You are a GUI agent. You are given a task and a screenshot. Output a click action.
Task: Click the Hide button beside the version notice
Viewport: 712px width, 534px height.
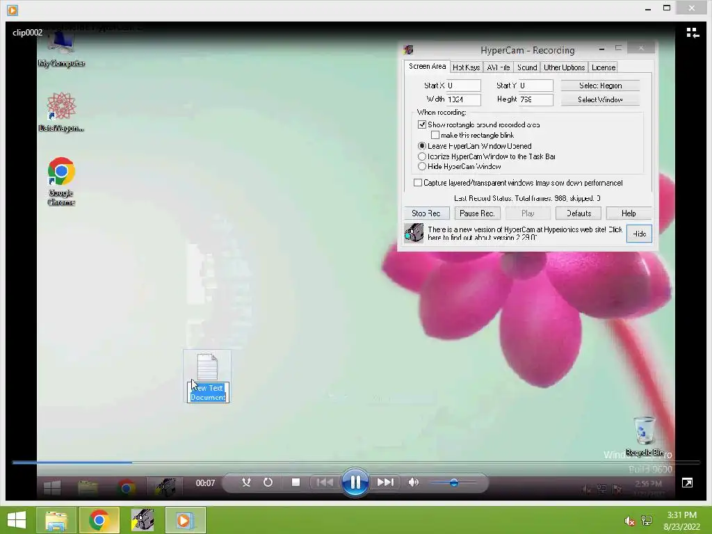(x=640, y=234)
